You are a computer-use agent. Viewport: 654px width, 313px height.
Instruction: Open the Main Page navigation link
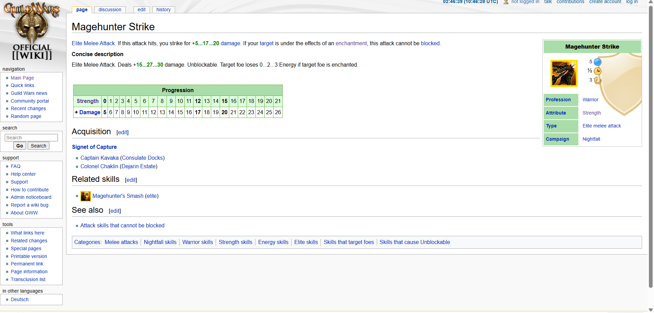22,78
